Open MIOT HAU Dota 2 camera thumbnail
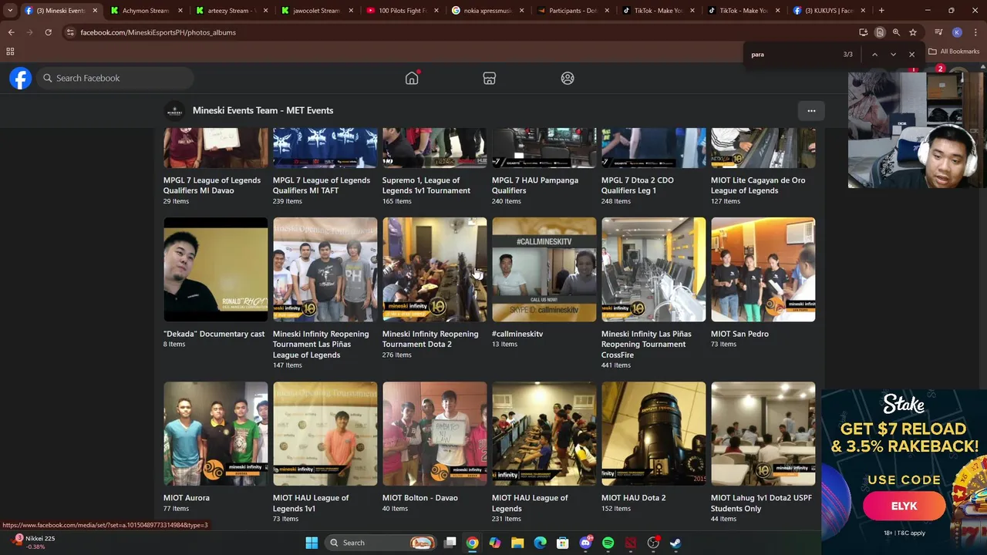 click(x=654, y=433)
